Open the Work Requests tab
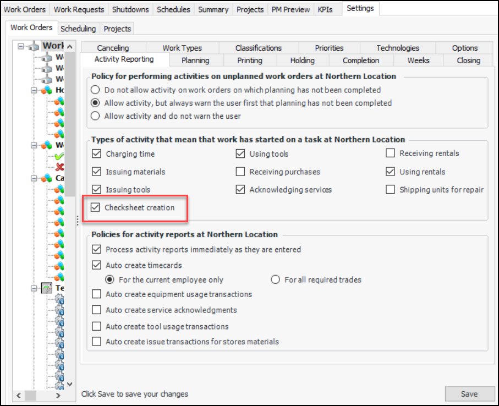Screen dimensions: 499x406 (79, 9)
